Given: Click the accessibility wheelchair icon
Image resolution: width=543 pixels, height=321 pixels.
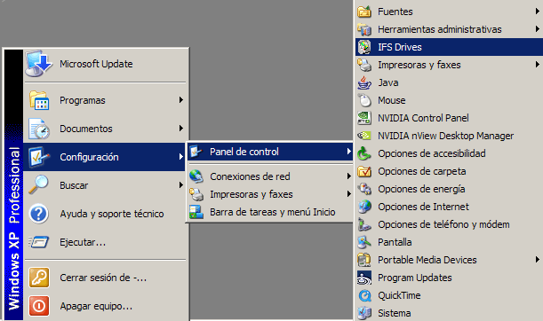Looking at the screenshot, I should (x=364, y=153).
